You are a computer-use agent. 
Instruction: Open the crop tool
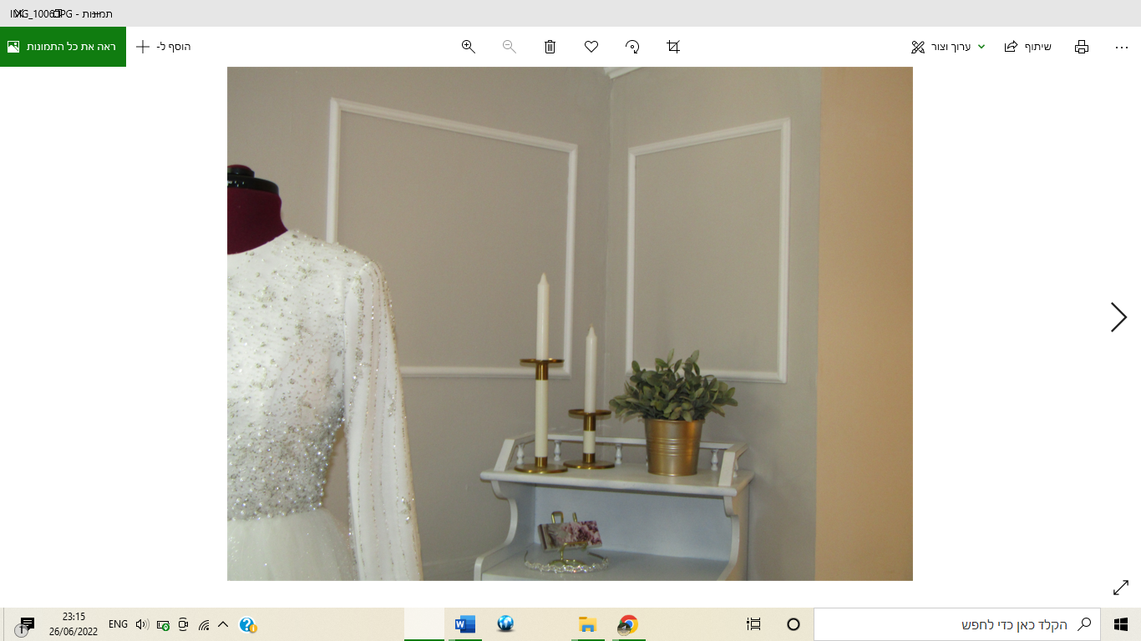click(673, 47)
